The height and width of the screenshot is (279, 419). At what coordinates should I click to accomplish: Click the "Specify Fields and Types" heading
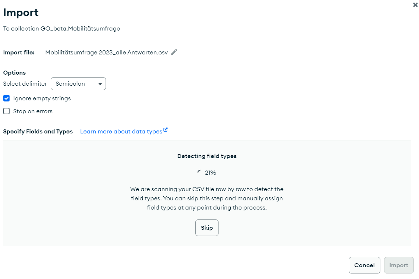pos(38,132)
